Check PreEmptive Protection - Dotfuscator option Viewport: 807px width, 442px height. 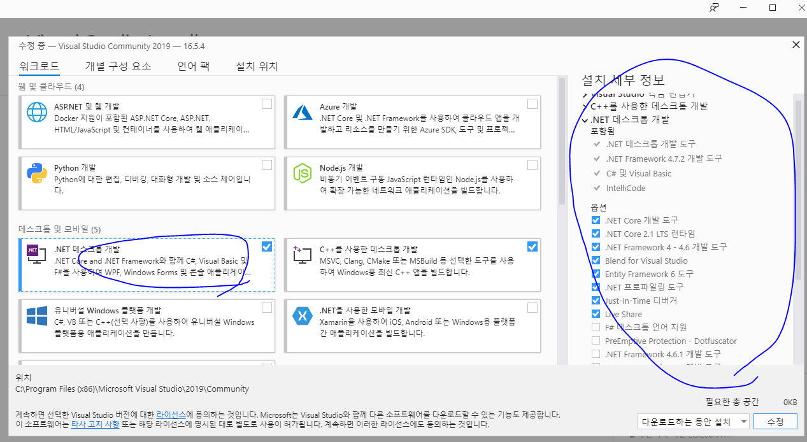click(596, 341)
